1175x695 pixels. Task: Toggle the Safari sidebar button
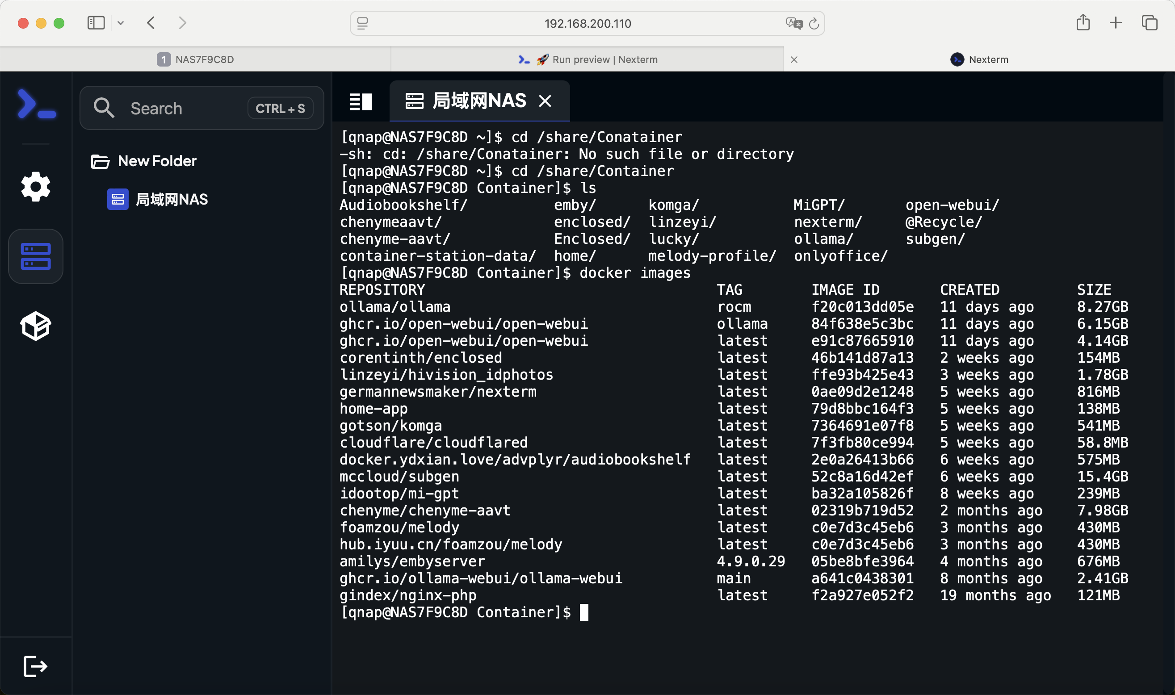click(96, 22)
